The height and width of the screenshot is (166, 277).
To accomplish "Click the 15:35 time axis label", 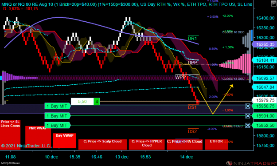I will 75,157.
